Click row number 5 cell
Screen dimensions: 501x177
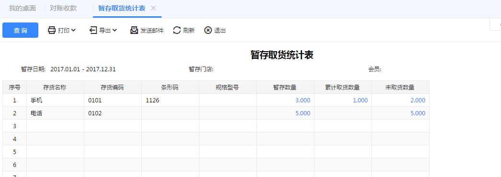pos(15,152)
